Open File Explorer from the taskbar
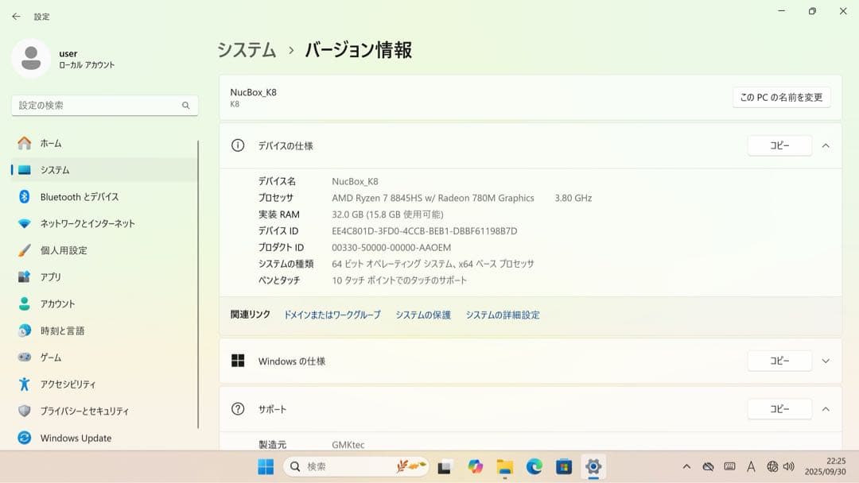The width and height of the screenshot is (859, 483). click(x=504, y=466)
